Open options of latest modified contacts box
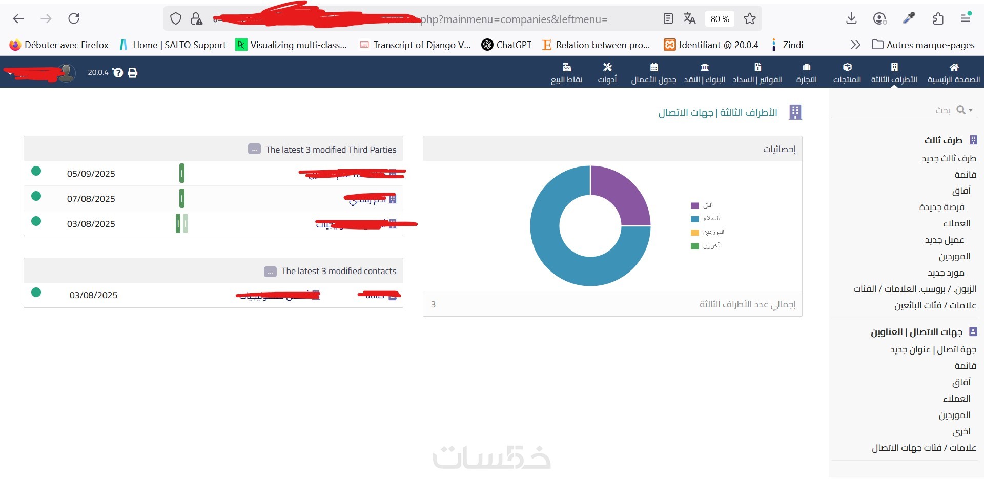This screenshot has width=984, height=479. (270, 271)
